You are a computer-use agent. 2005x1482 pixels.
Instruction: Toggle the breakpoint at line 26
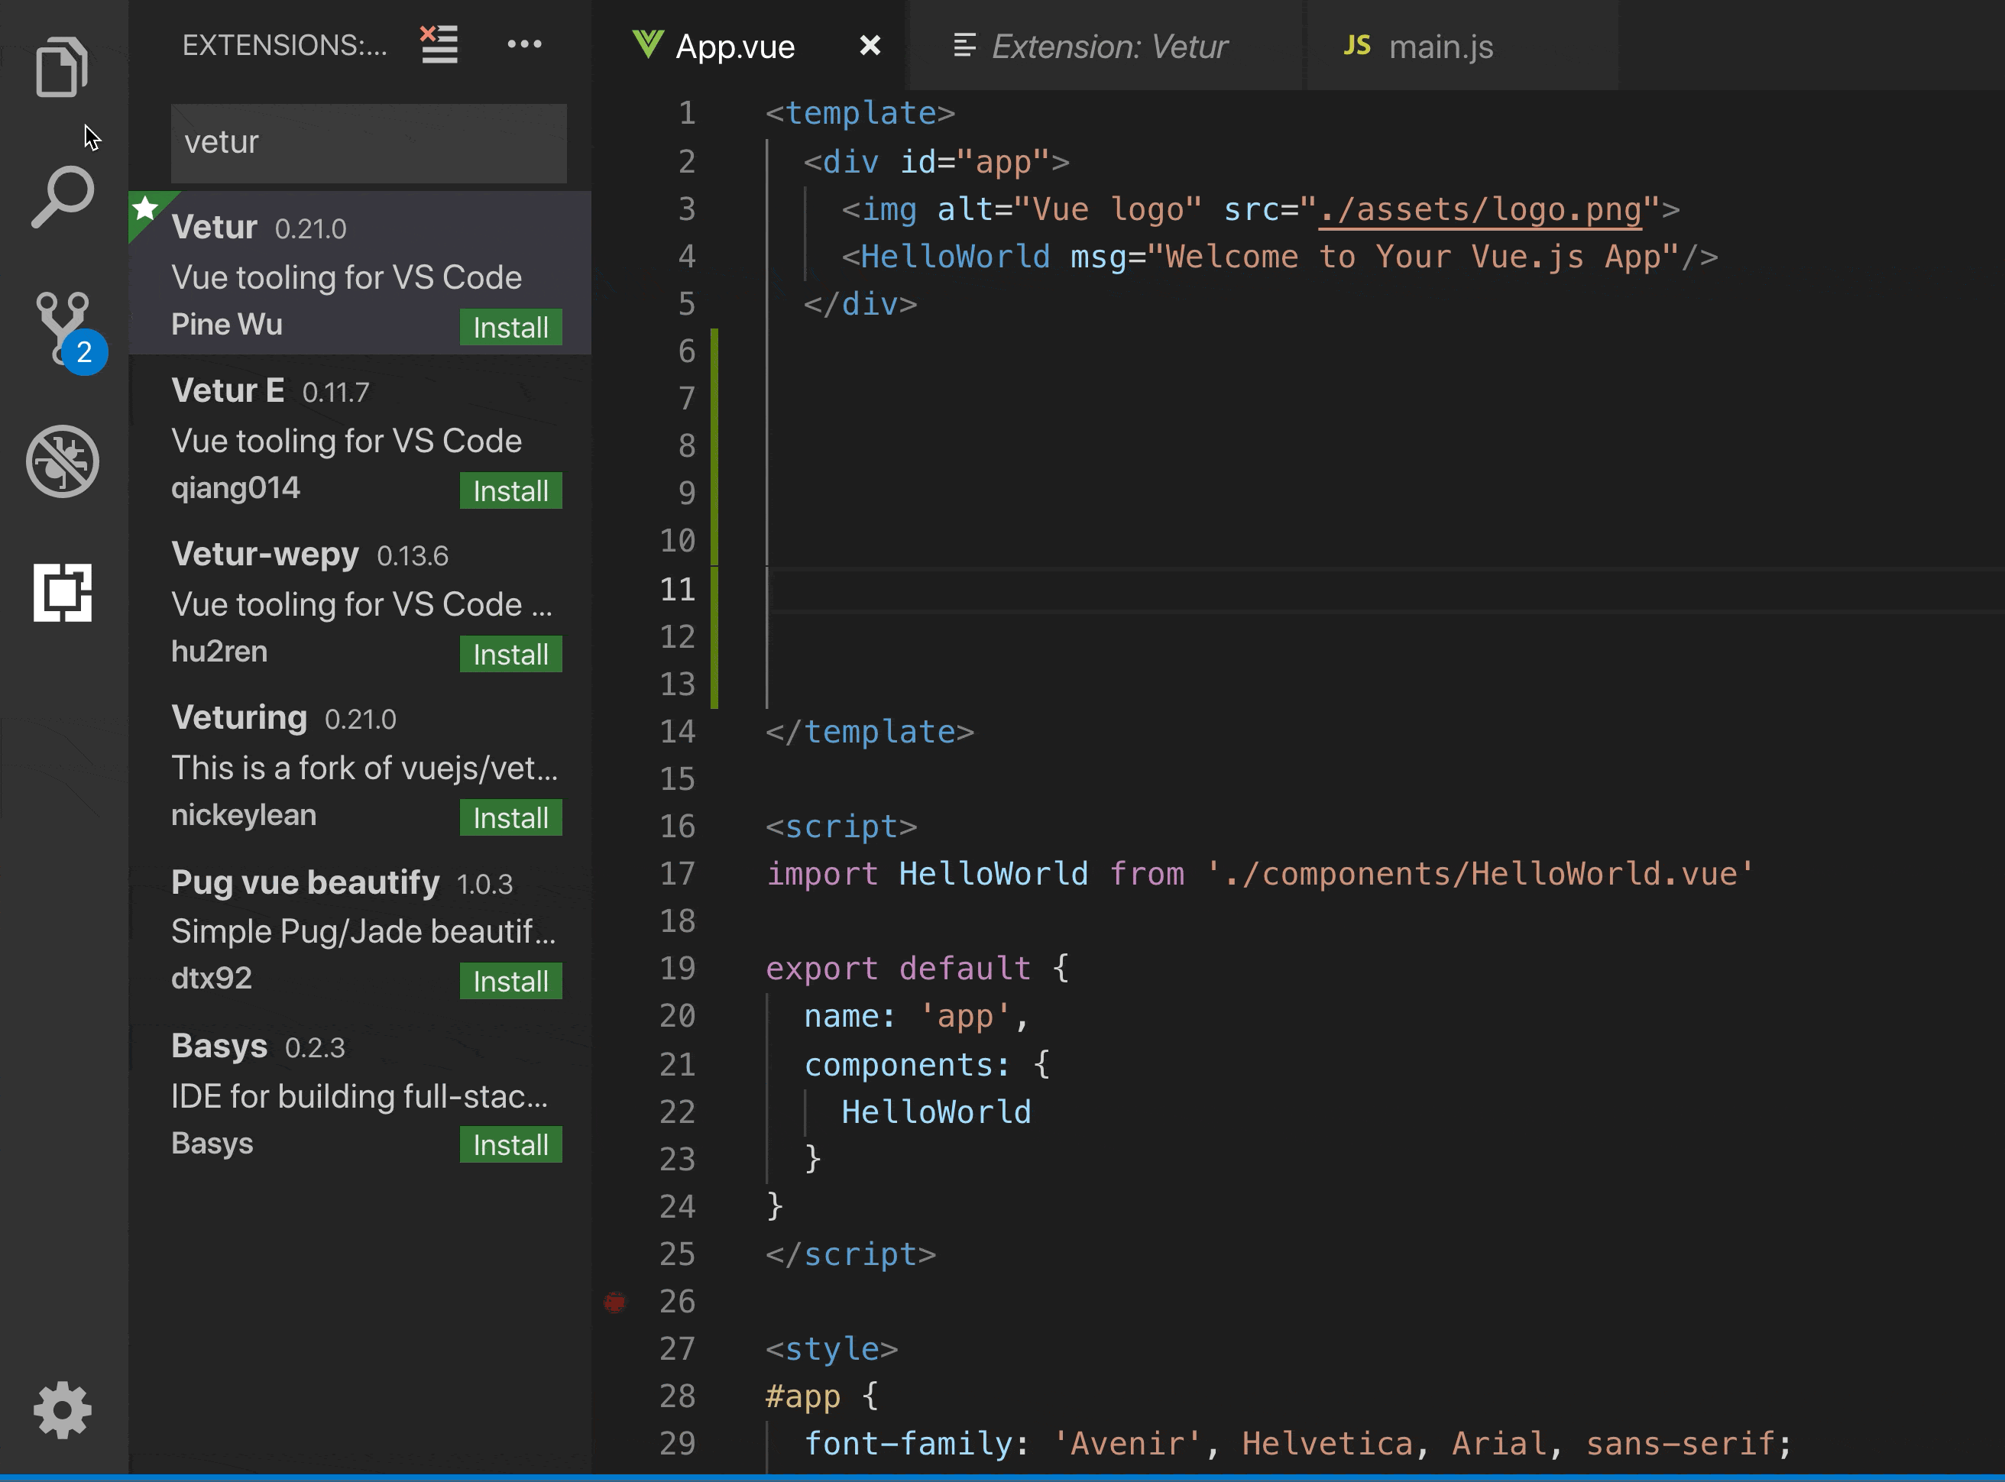[614, 1302]
